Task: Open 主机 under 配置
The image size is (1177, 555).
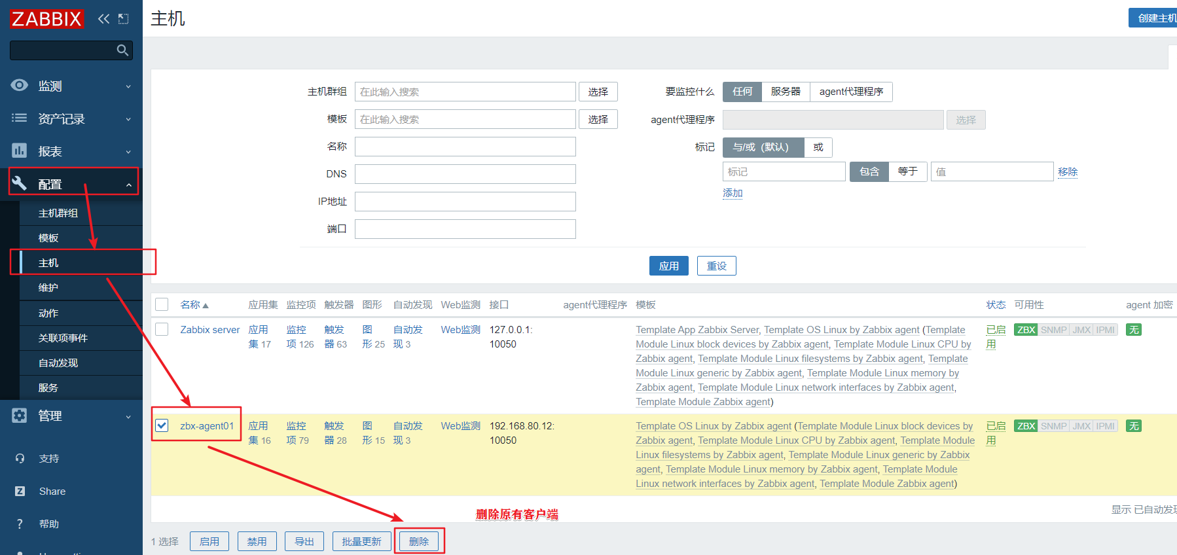Action: 48,263
